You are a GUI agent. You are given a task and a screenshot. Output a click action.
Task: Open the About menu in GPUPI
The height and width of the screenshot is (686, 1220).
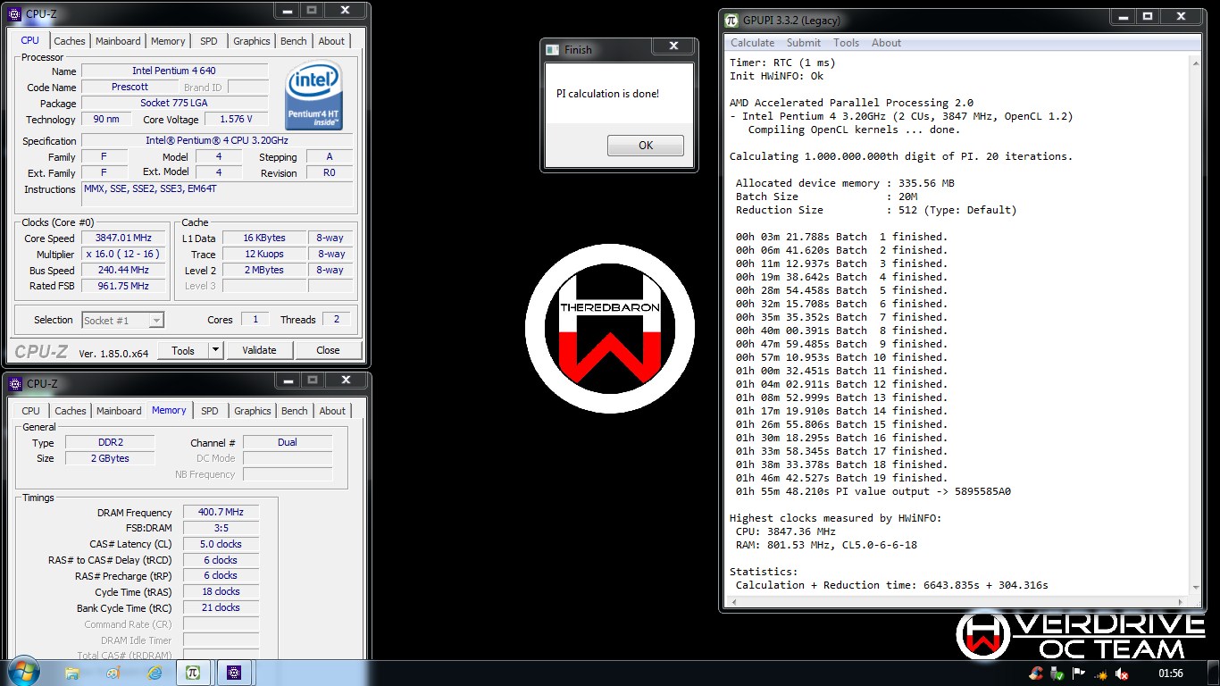click(886, 43)
